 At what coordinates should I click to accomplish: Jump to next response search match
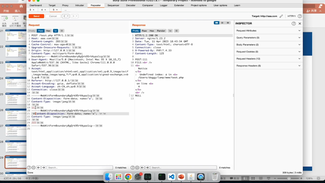coord(147,167)
